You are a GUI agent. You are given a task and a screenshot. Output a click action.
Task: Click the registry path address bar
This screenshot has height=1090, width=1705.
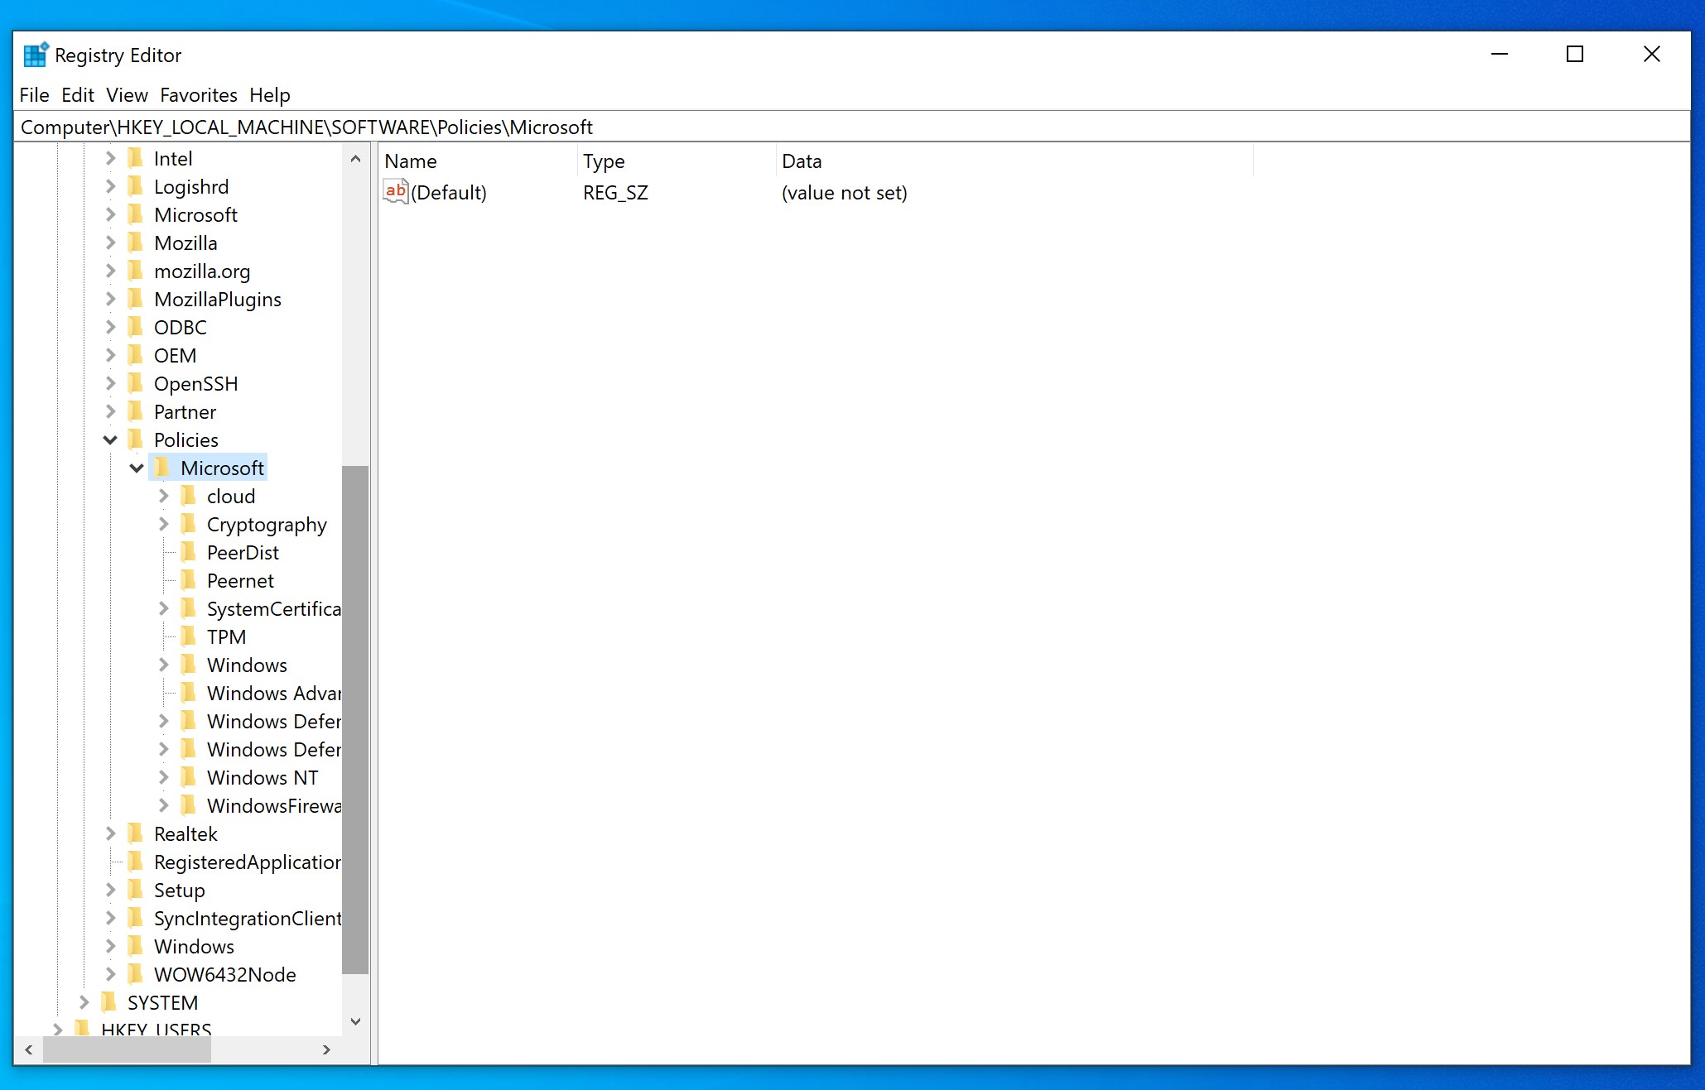click(x=852, y=127)
